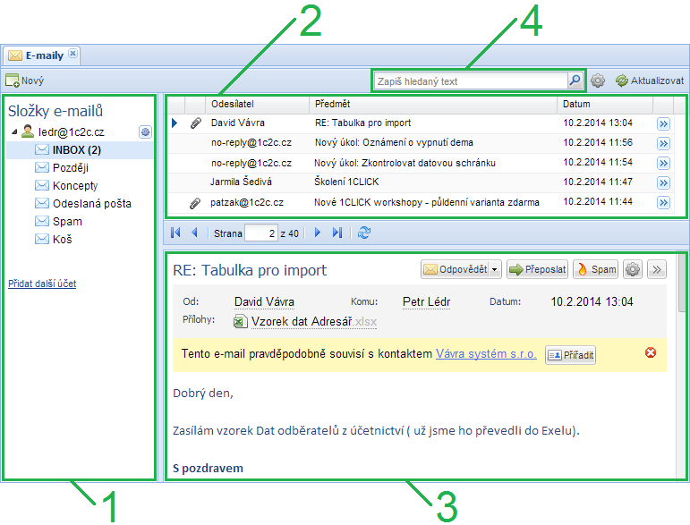Go to next page of emails

click(317, 233)
